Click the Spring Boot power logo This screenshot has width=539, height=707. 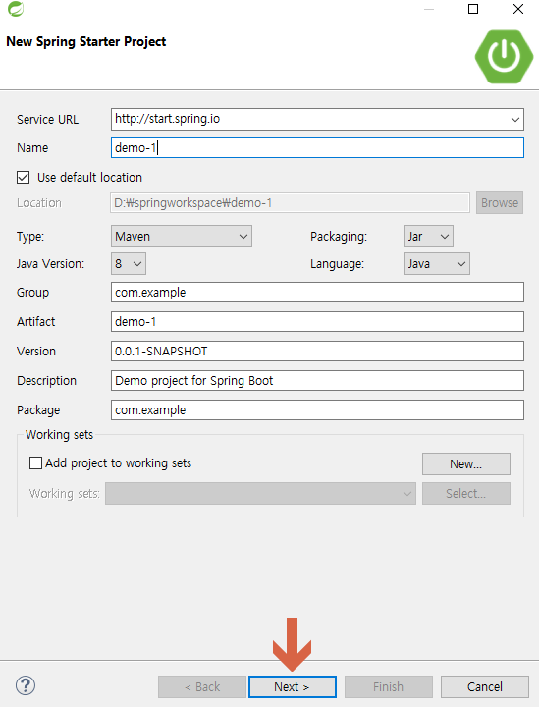(x=504, y=57)
